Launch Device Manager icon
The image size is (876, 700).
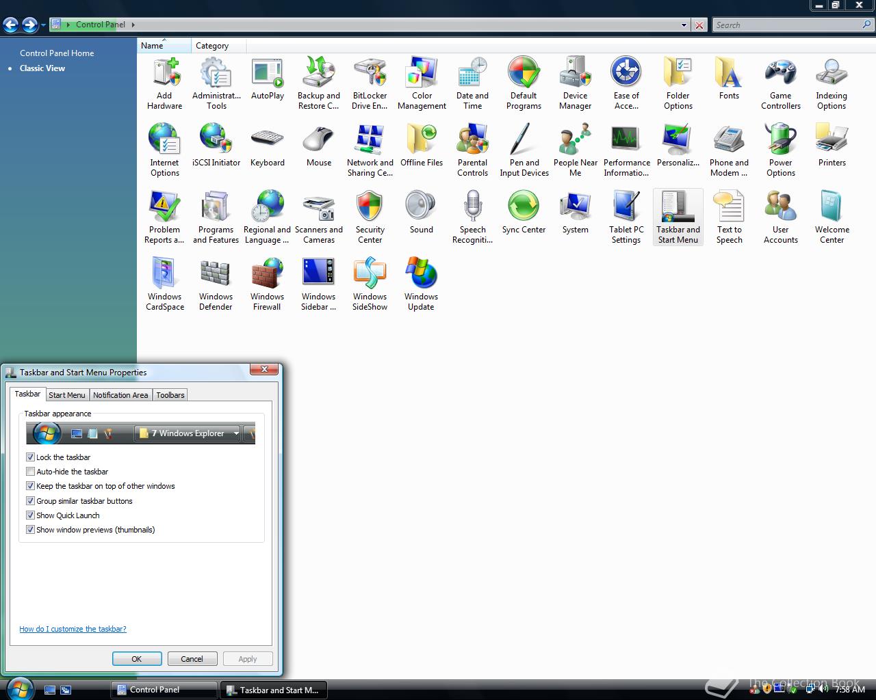(x=576, y=83)
